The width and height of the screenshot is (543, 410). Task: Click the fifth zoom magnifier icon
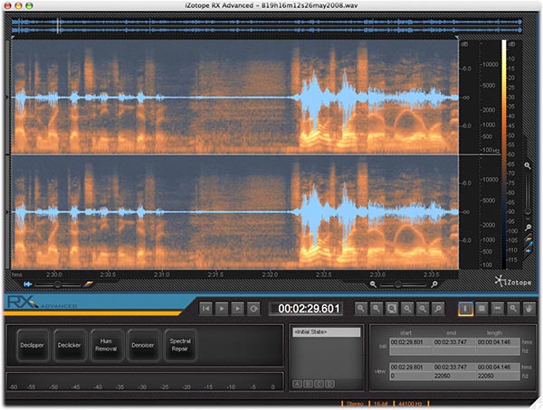pyautogui.click(x=423, y=308)
